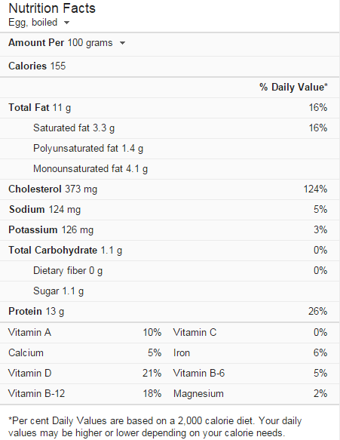Screen dimensions: 340x440
Task: Select the Daily Values footnote text
Action: [155, 427]
